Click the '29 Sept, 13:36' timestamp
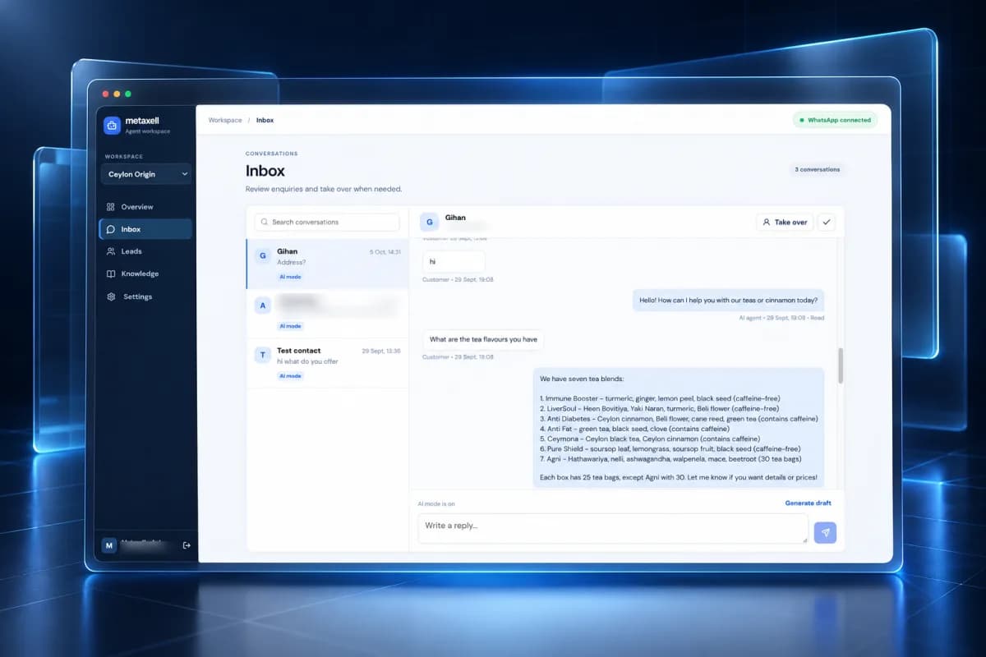Viewport: 986px width, 657px height. click(381, 351)
